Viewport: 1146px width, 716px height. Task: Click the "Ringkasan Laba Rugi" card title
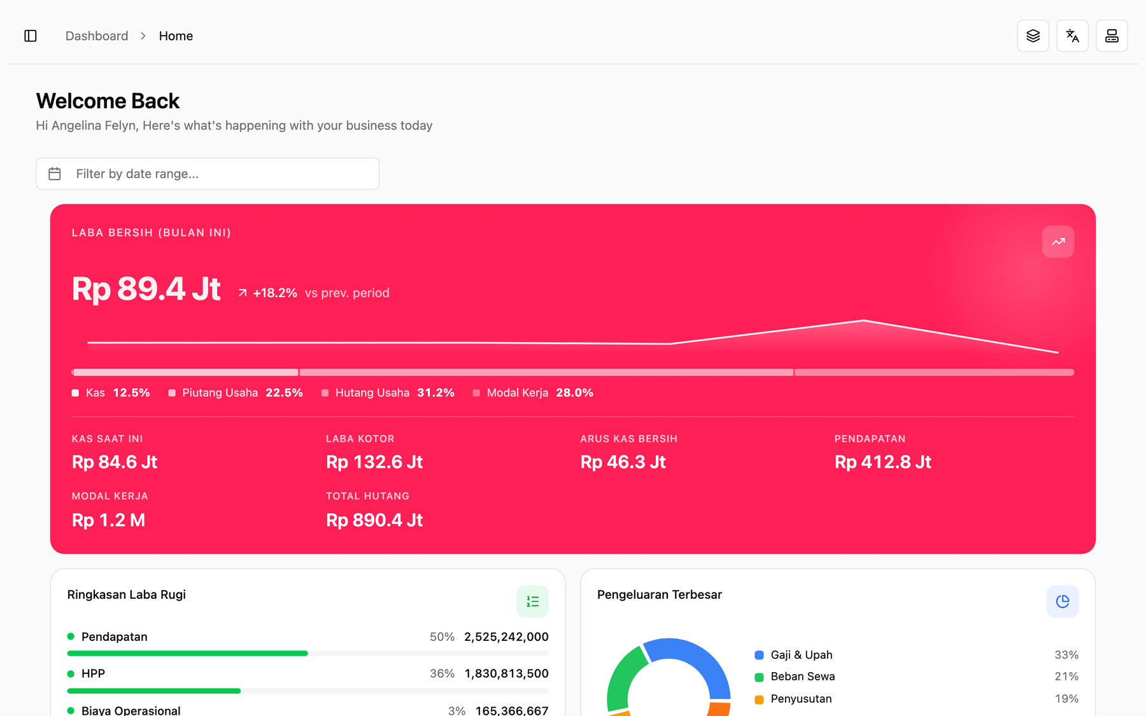pyautogui.click(x=127, y=594)
